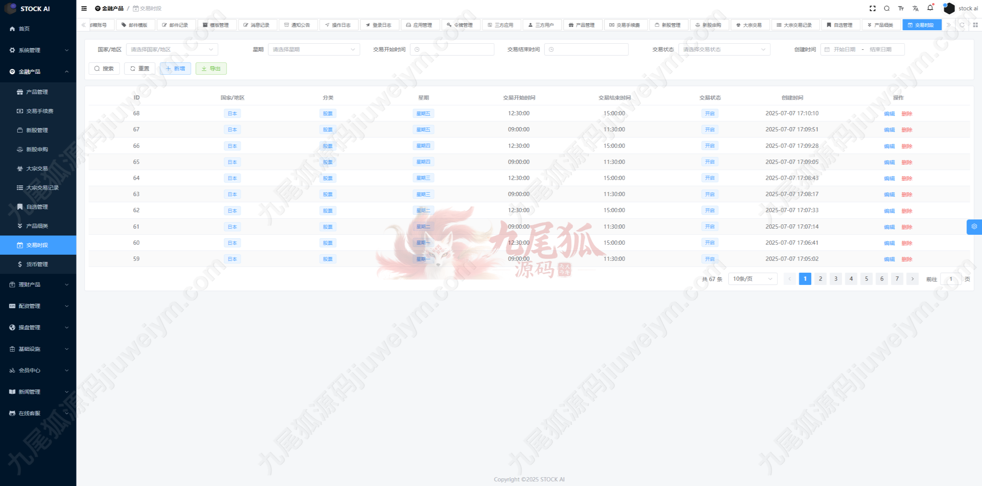The image size is (982, 486).
Task: Open notifications bell icon
Action: click(930, 8)
